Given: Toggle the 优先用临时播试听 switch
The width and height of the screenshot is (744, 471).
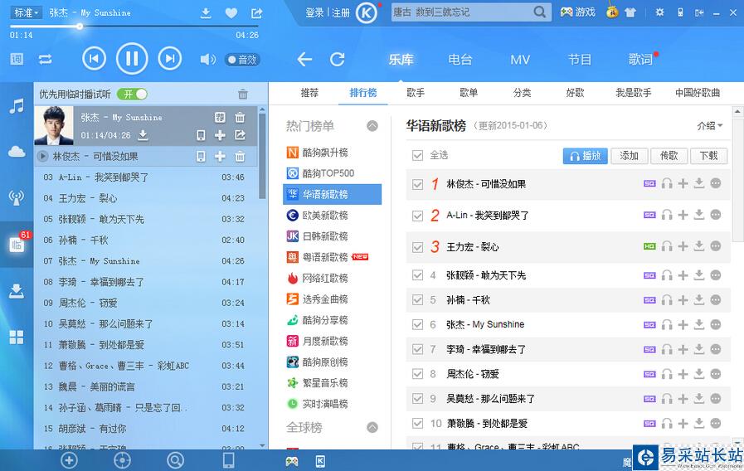Looking at the screenshot, I should click(132, 94).
